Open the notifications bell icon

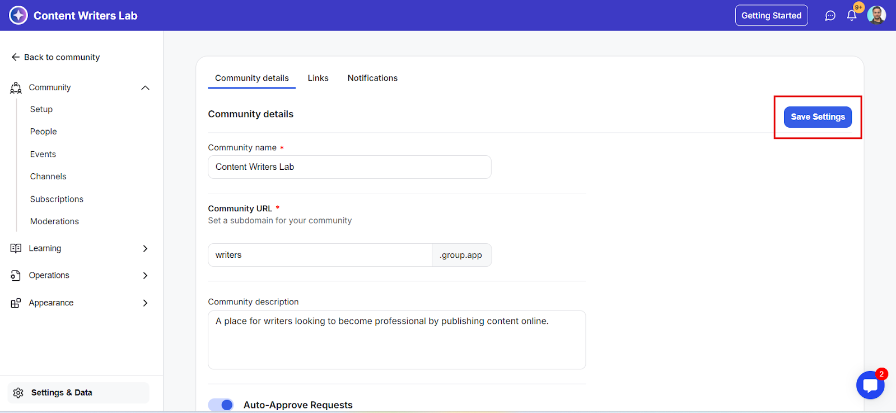pos(852,16)
